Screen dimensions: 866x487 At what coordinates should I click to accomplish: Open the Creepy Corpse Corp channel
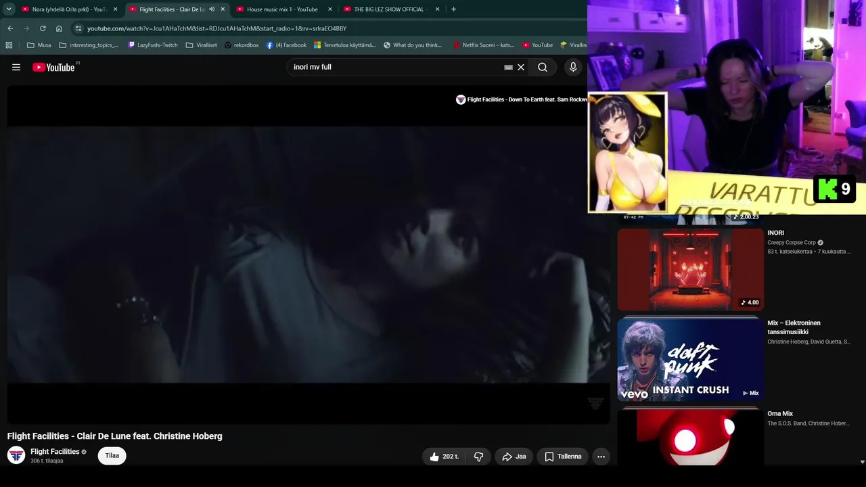(x=792, y=242)
